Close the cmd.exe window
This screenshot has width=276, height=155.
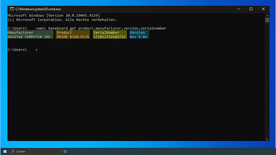(263, 9)
